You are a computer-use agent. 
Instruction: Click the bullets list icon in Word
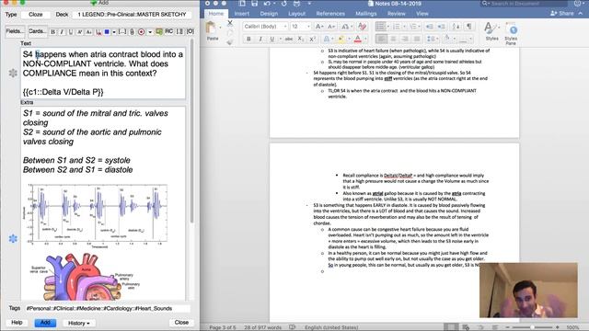coord(380,27)
